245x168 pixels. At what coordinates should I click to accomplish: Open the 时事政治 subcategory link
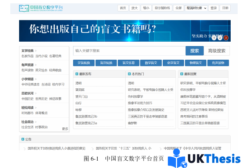coord(42,127)
